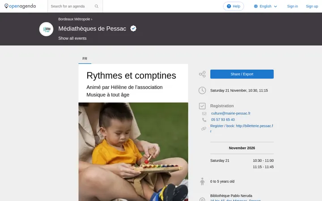Click the envelope email icon
Screen dimensions: 322x201
pos(204,113)
